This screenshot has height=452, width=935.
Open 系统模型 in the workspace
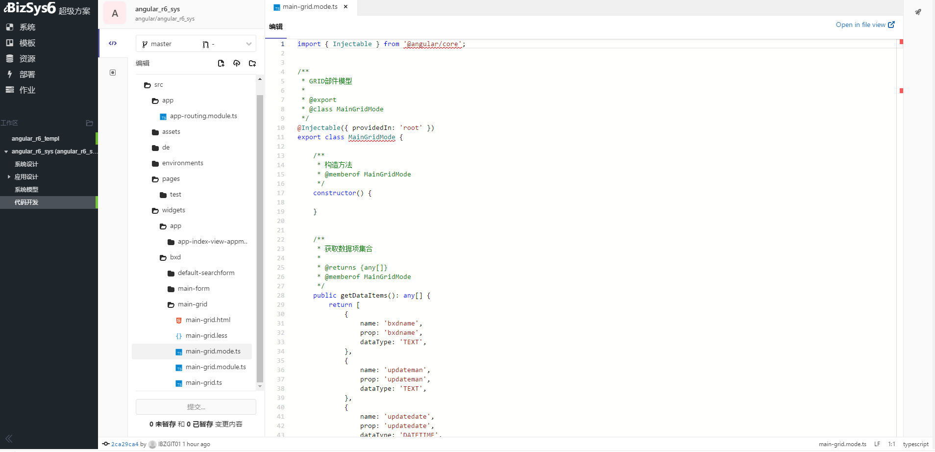tap(26, 190)
